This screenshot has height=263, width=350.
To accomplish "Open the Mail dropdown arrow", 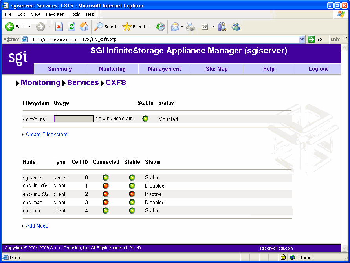I will pyautogui.click(x=182, y=27).
